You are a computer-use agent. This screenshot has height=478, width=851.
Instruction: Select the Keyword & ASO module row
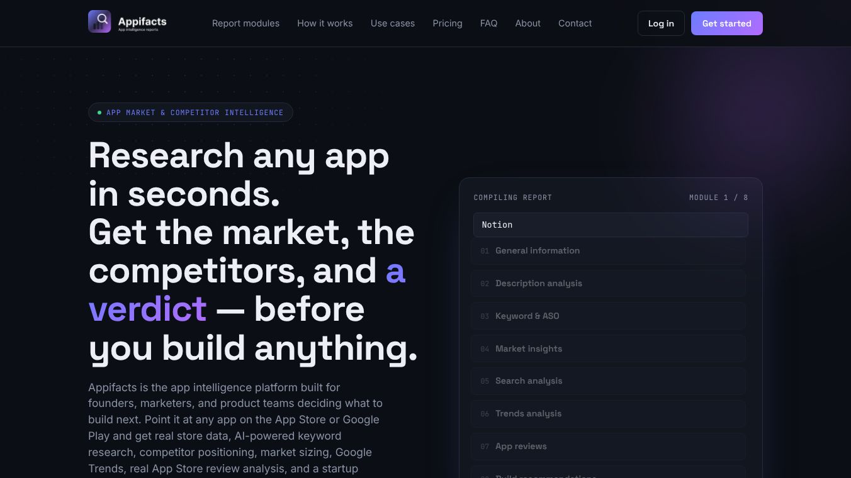(608, 316)
